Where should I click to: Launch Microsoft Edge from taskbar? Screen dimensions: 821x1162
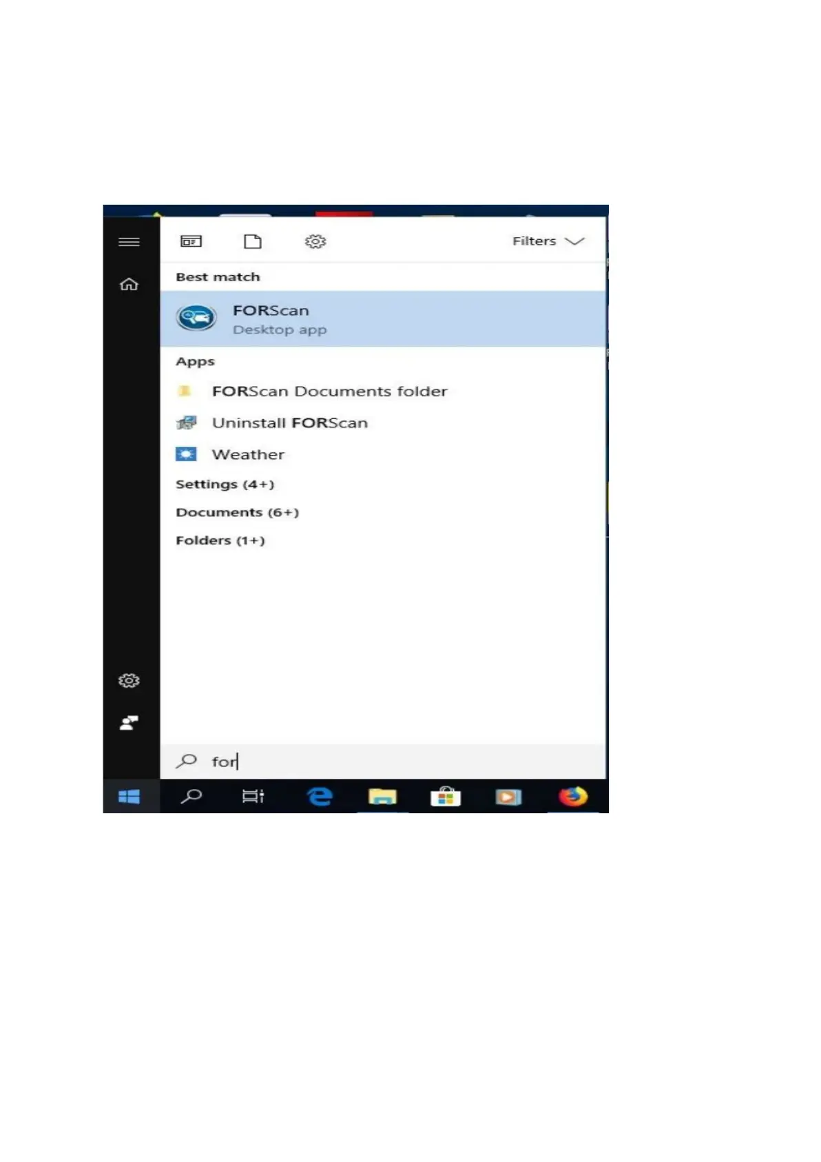click(320, 797)
